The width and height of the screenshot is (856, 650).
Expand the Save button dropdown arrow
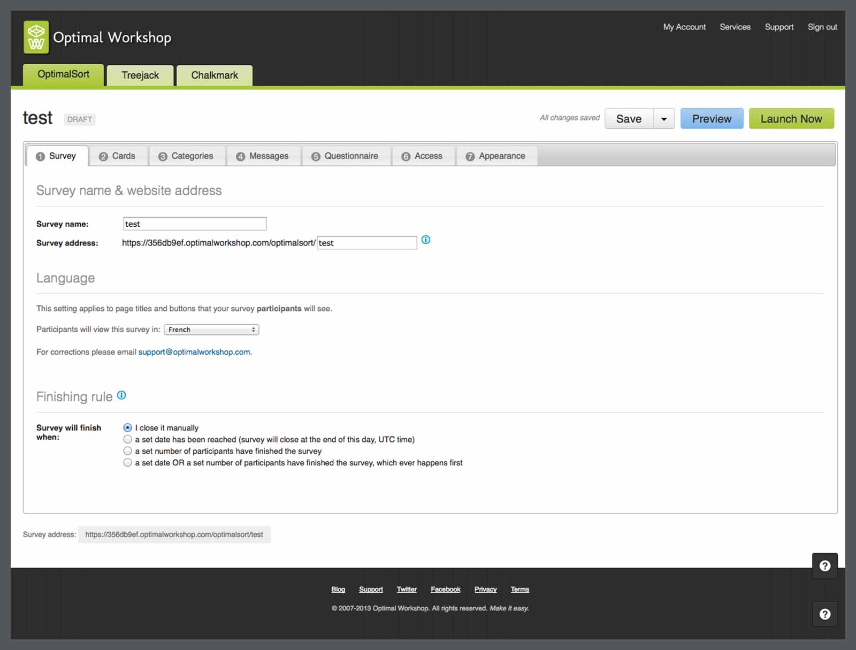click(x=664, y=119)
